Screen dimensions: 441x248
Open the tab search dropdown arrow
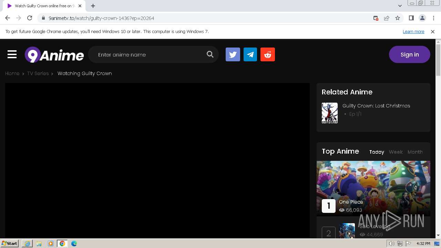click(x=400, y=6)
